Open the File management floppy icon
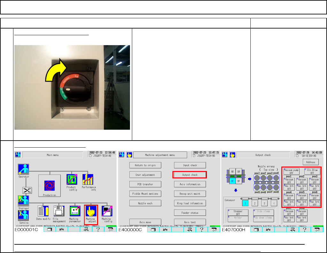327x253 pixels. [x=59, y=211]
